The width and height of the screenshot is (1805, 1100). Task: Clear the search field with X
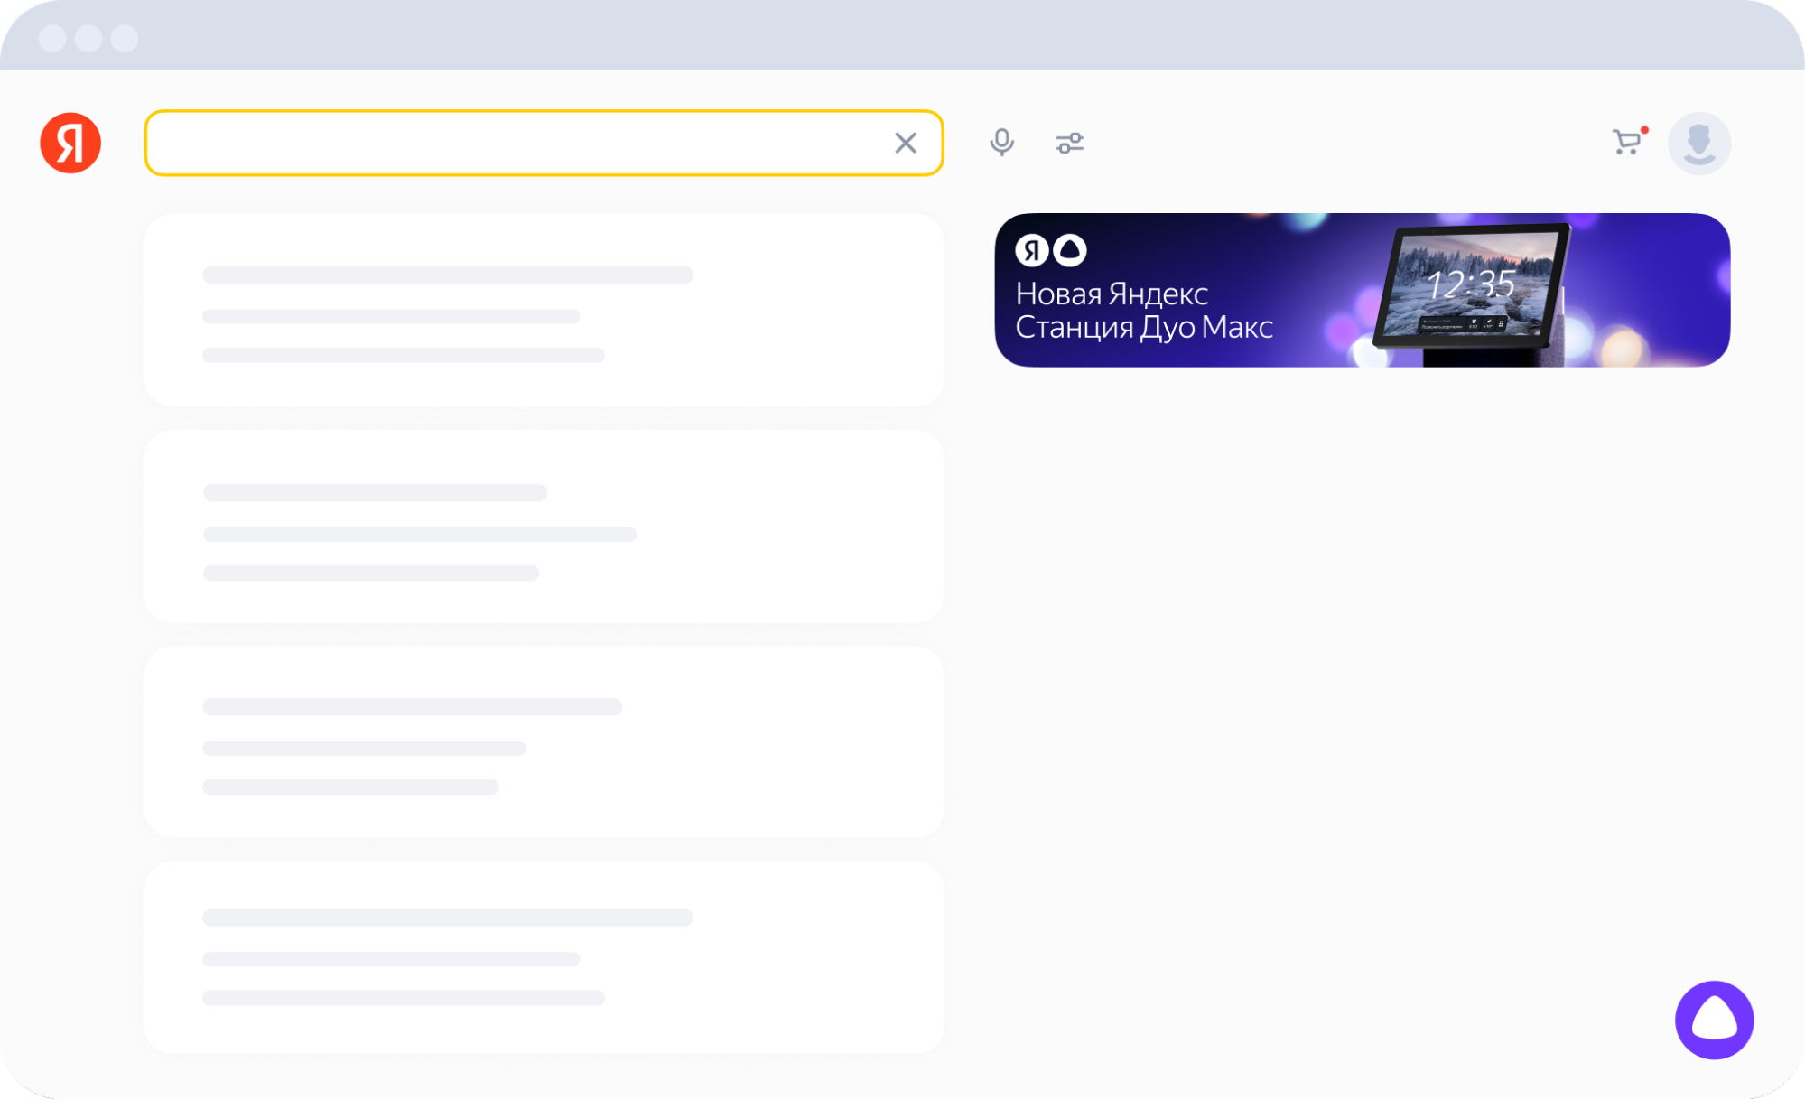click(x=906, y=143)
